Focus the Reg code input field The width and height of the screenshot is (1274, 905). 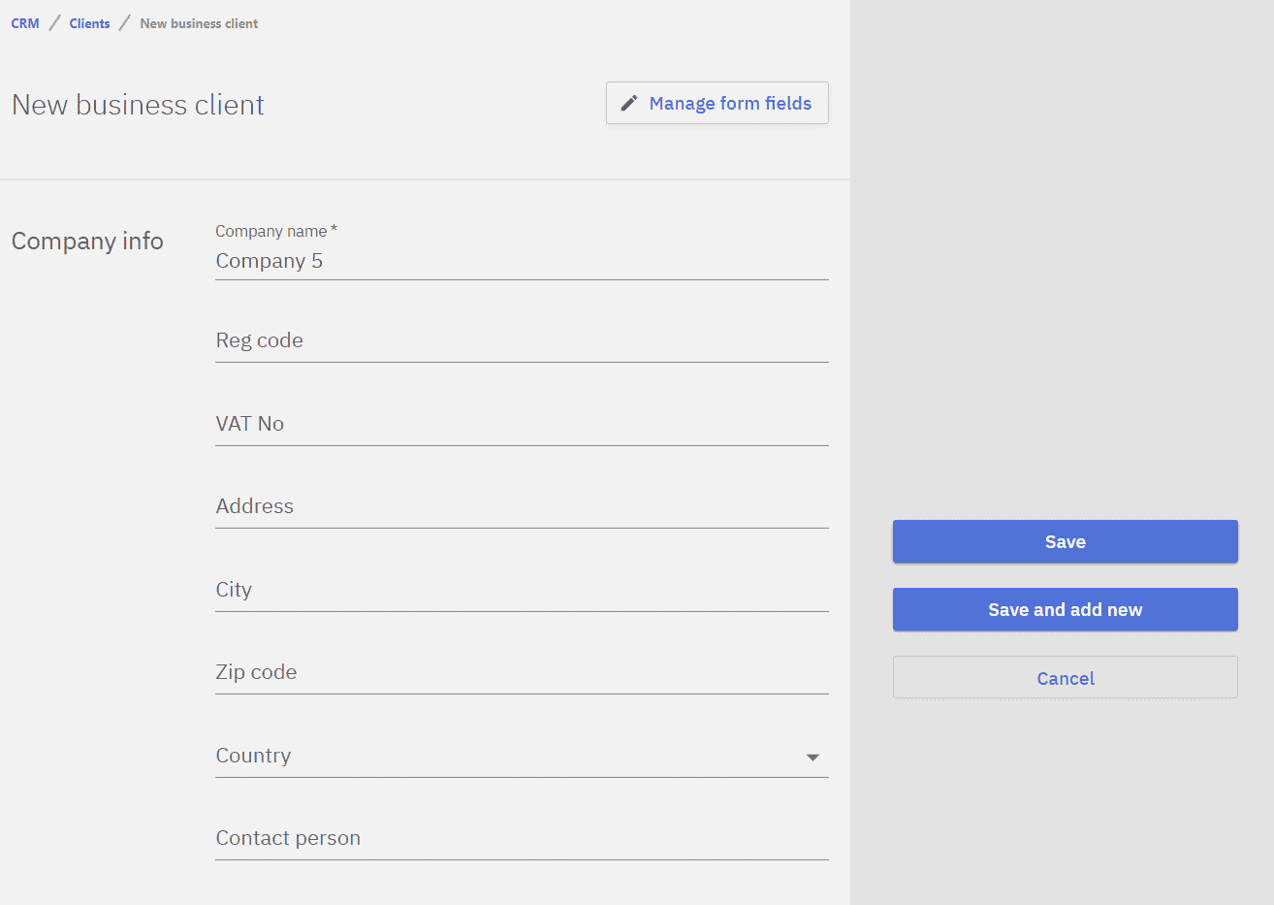(522, 341)
